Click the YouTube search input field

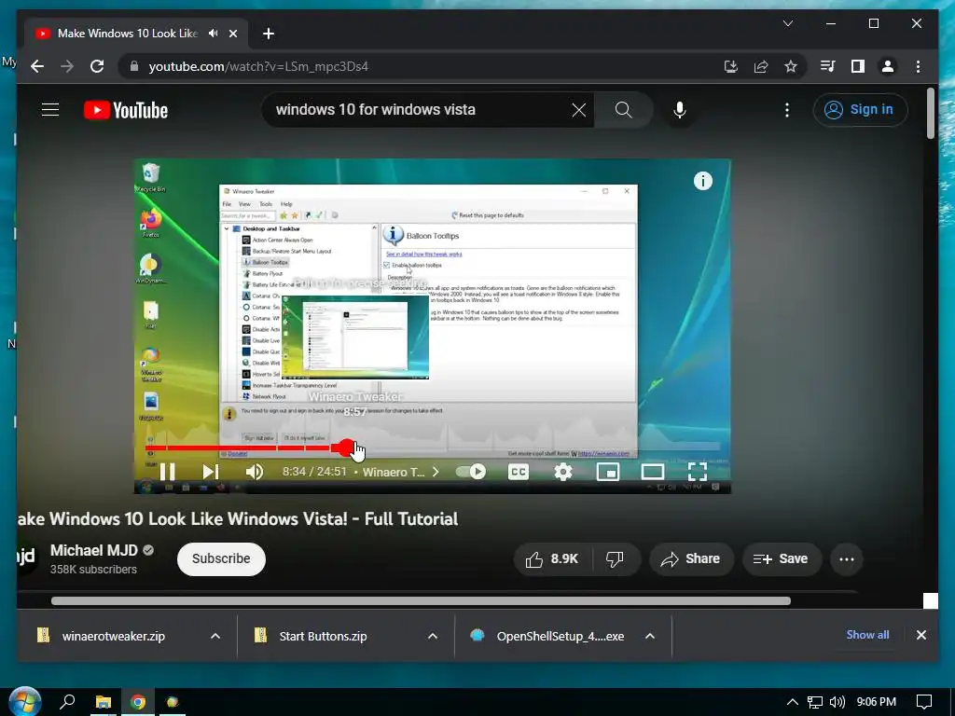pos(421,110)
